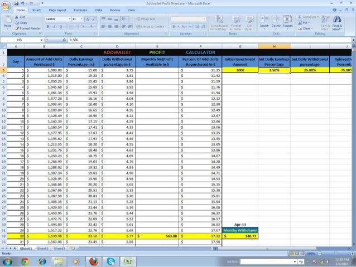Open Skype from the taskbar
The width and height of the screenshot is (356, 267).
point(111,261)
